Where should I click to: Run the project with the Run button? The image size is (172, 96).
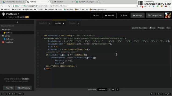coord(96,15)
